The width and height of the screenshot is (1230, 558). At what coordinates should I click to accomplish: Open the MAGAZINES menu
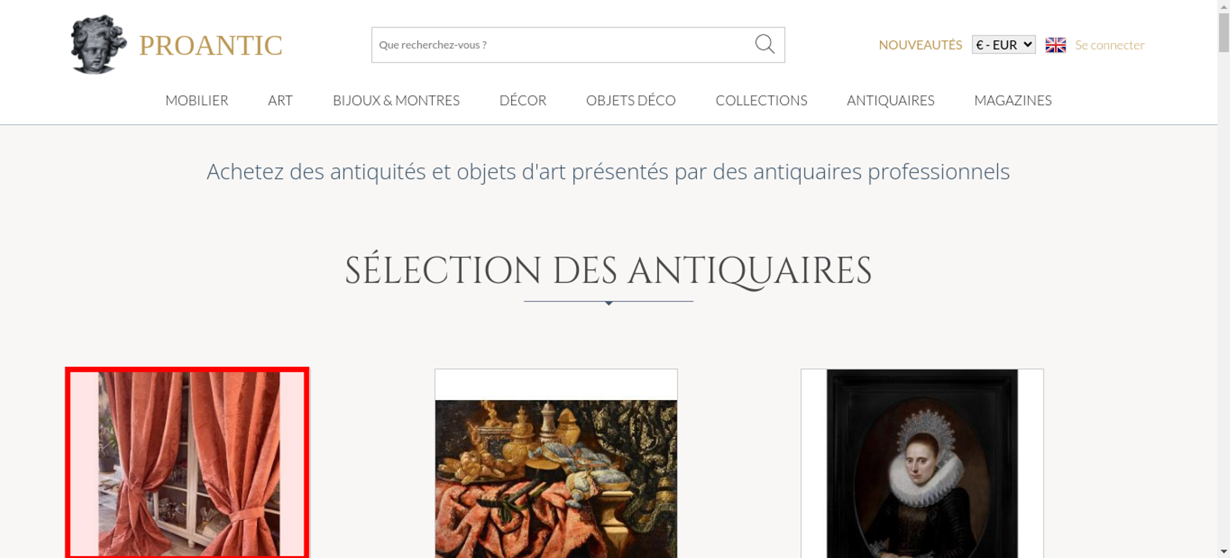pyautogui.click(x=1013, y=100)
